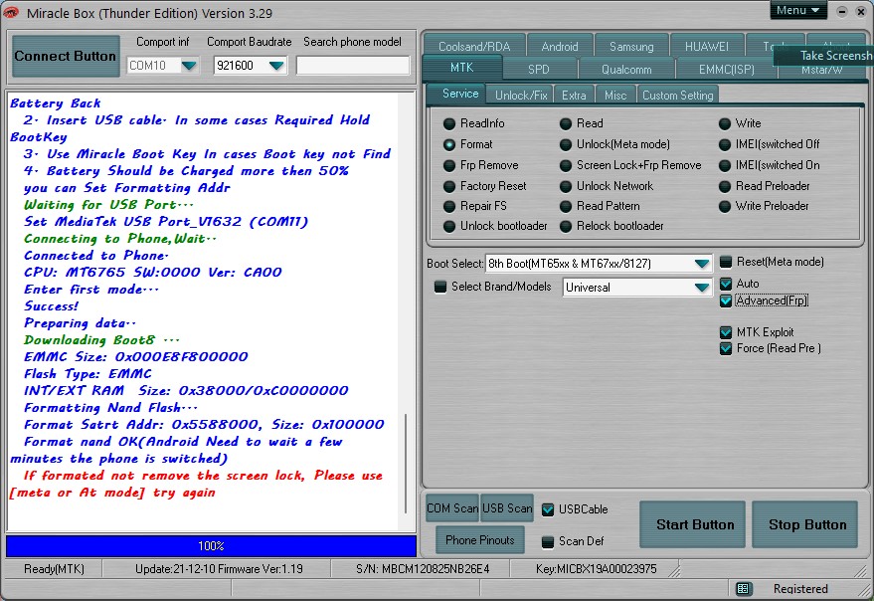Switch to the Qualcomm tab

pyautogui.click(x=626, y=69)
